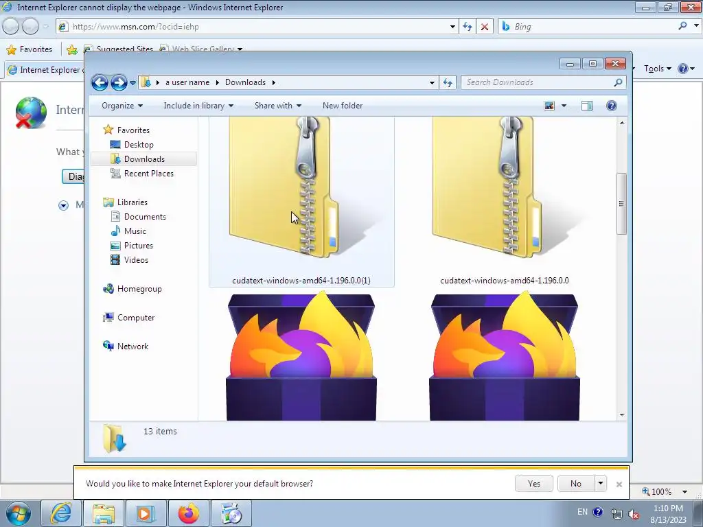Open the Tools menu in Internet Explorer

pyautogui.click(x=657, y=69)
